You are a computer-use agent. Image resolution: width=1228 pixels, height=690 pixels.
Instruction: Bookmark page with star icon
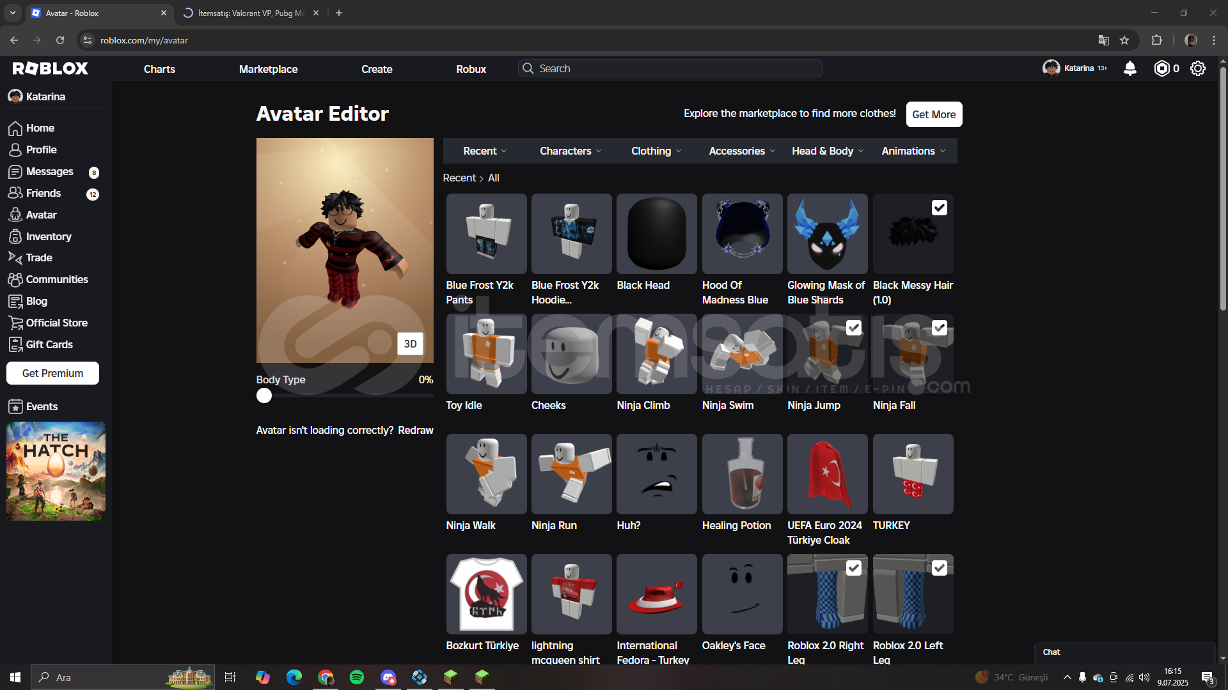[x=1124, y=40]
